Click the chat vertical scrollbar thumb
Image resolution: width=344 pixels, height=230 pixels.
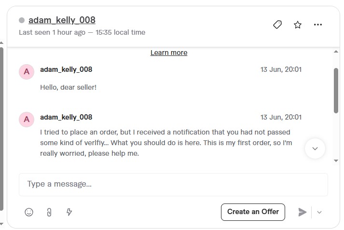pyautogui.click(x=336, y=90)
